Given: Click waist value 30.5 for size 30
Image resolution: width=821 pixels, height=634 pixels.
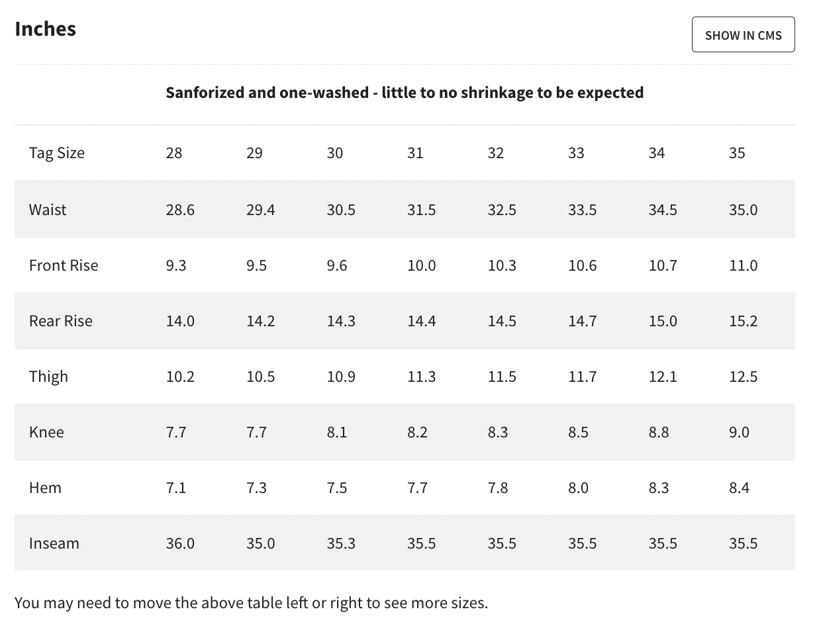Looking at the screenshot, I should point(341,210).
